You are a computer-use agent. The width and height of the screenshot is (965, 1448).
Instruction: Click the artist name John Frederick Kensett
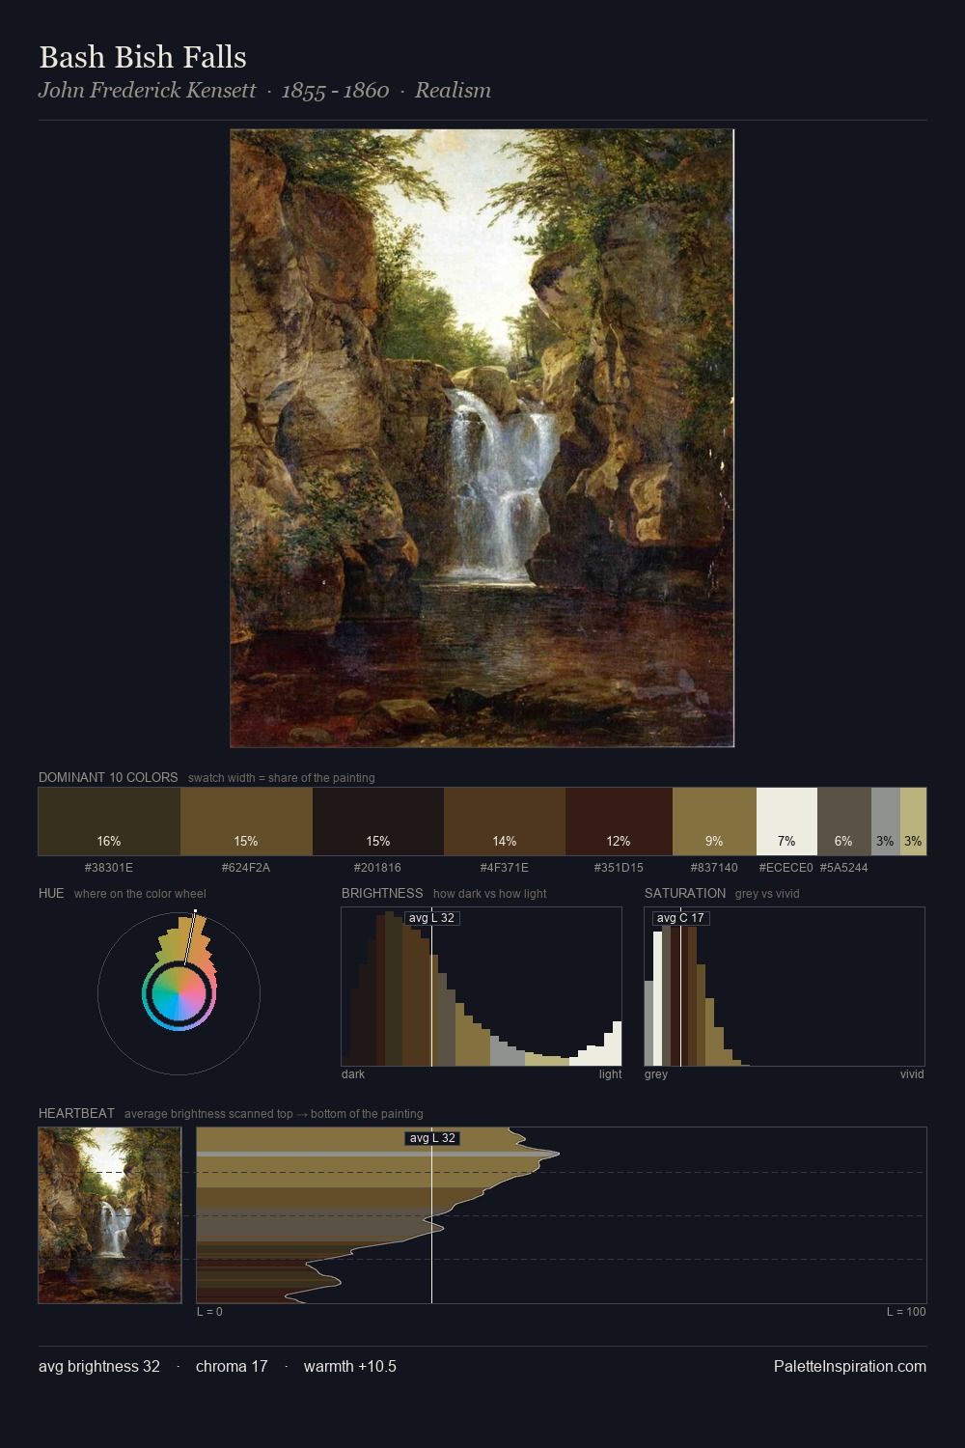tap(147, 91)
